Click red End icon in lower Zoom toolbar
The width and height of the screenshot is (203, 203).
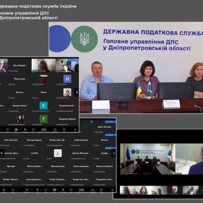pos(112,190)
